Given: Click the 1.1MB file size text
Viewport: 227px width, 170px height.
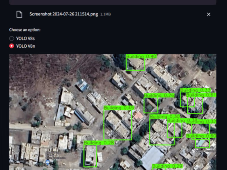Looking at the screenshot, I should 106,14.
